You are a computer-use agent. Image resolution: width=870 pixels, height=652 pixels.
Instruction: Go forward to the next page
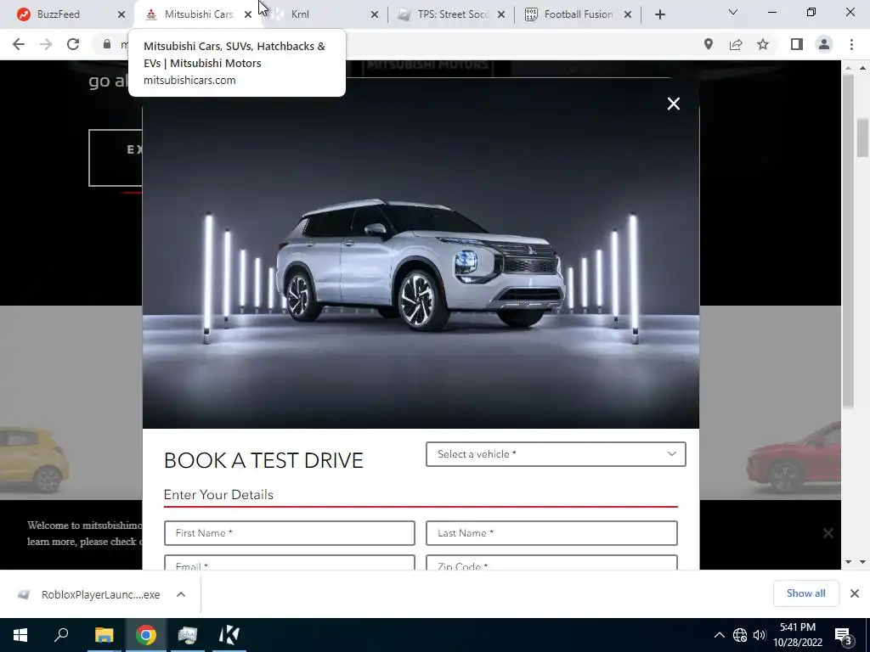(46, 44)
